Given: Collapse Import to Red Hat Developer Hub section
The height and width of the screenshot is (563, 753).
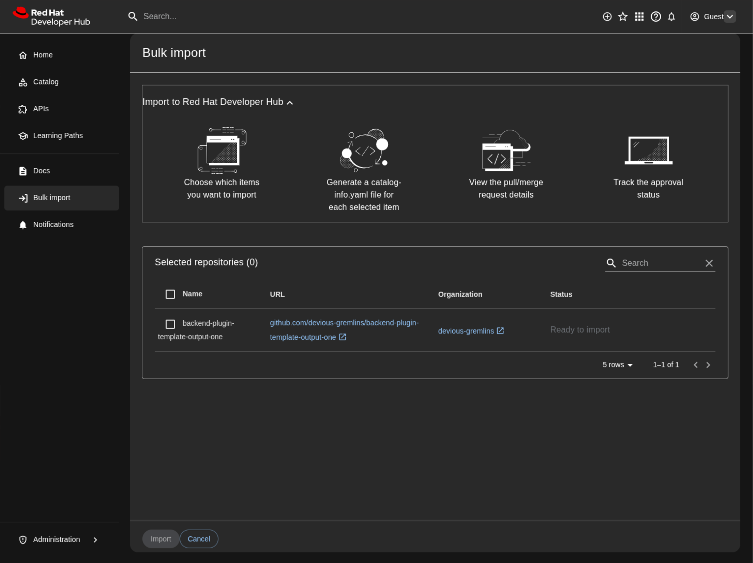Looking at the screenshot, I should pyautogui.click(x=290, y=102).
